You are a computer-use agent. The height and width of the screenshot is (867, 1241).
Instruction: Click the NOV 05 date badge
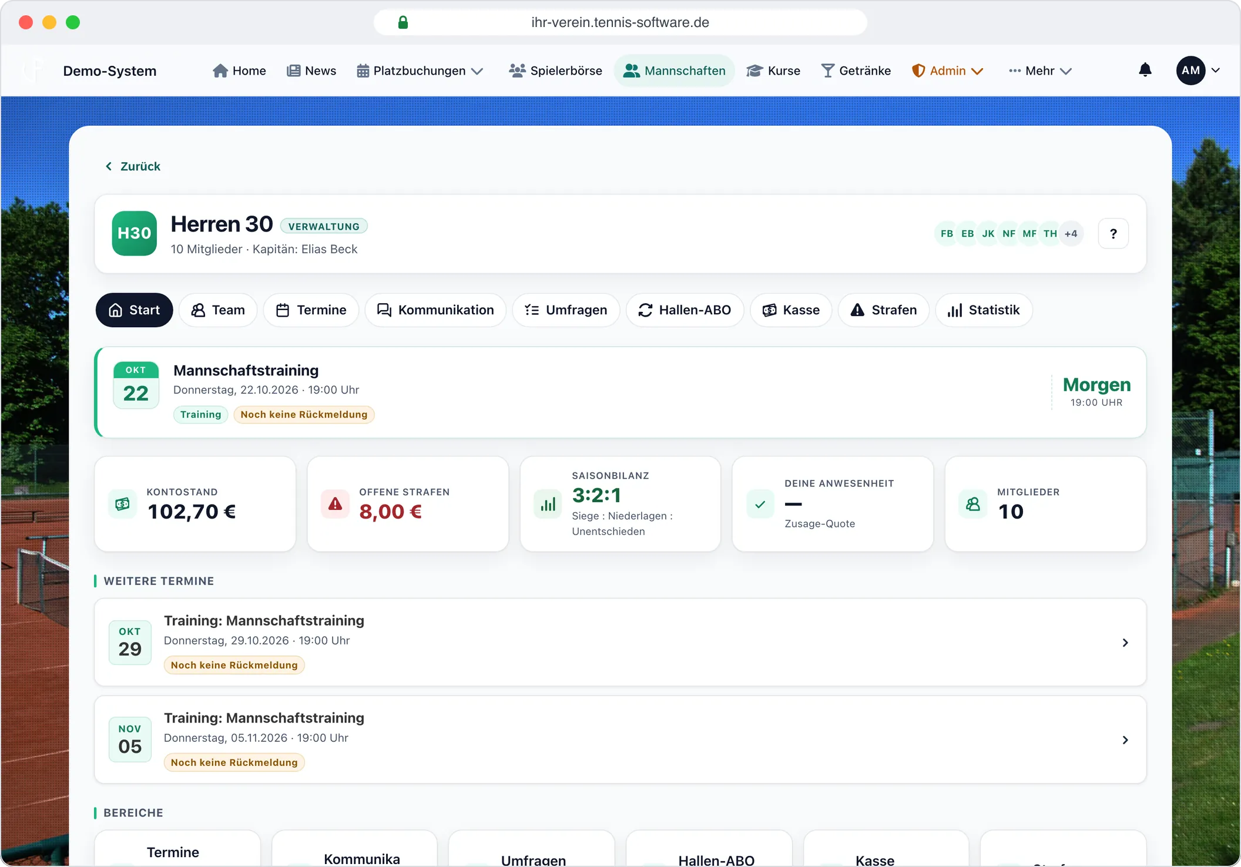click(130, 740)
